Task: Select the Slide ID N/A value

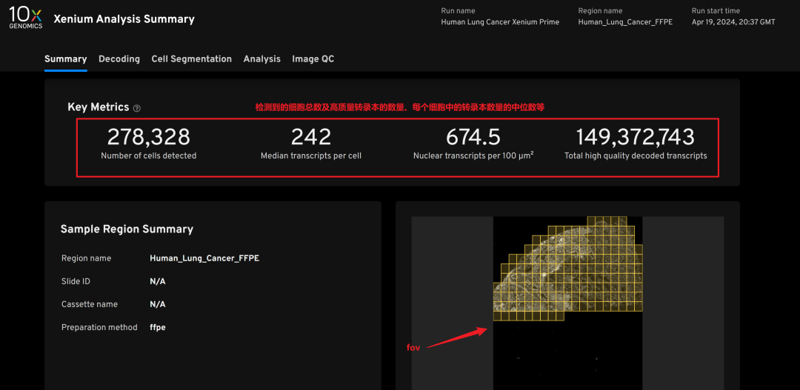Action: pyautogui.click(x=157, y=281)
